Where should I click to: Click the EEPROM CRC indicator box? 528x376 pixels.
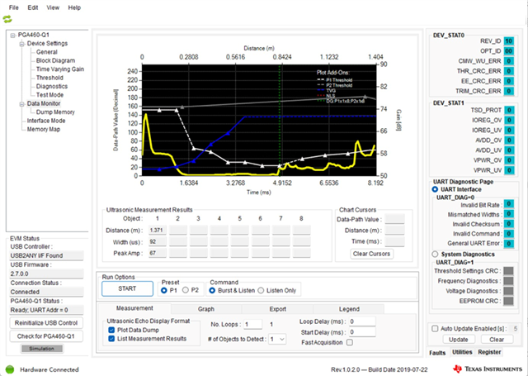(x=508, y=301)
